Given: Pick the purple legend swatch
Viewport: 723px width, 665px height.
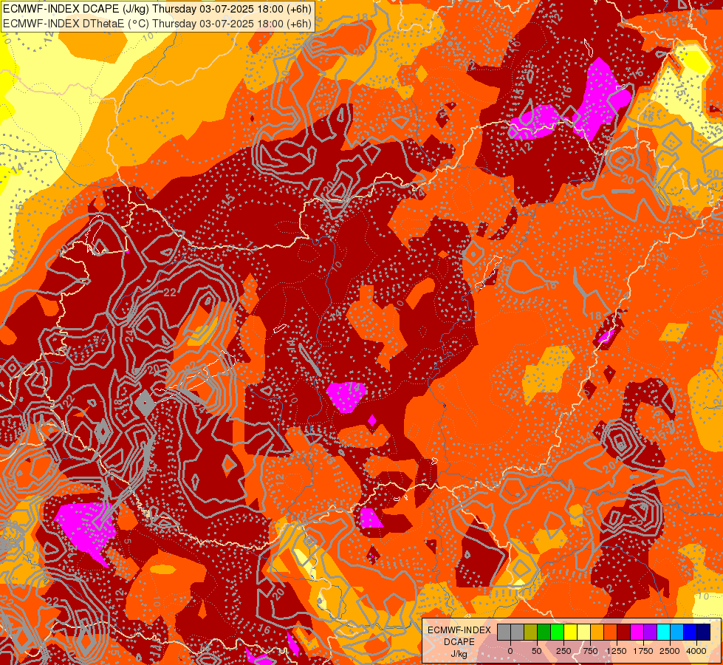Looking at the screenshot, I should click(650, 632).
